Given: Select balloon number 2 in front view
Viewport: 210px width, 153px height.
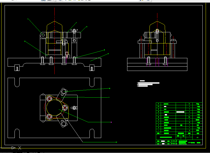Looking at the screenshot, I should 87,27.
